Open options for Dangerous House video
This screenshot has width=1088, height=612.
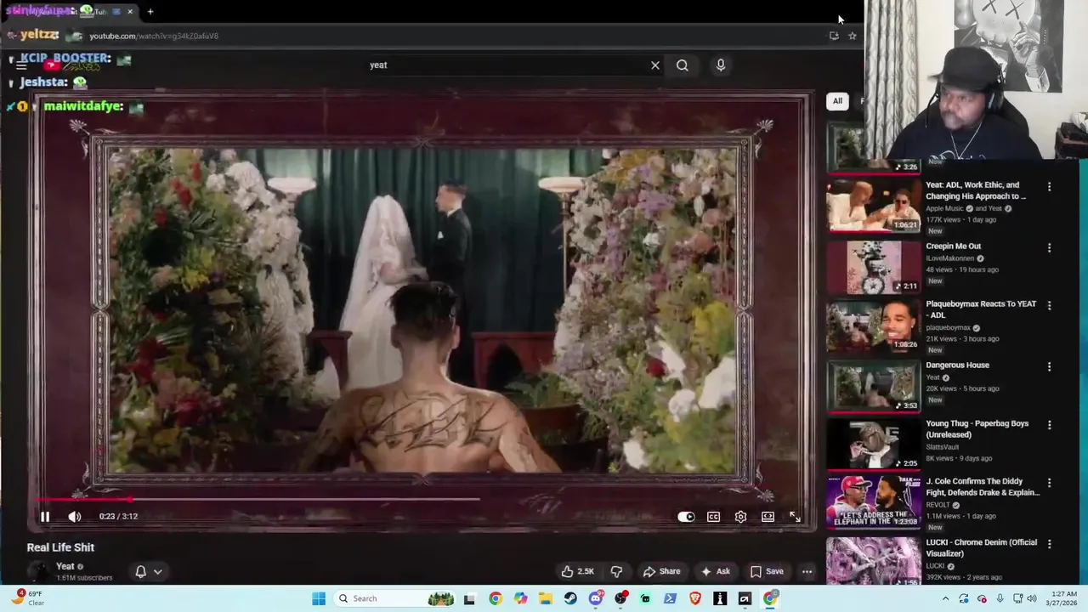tap(1049, 366)
